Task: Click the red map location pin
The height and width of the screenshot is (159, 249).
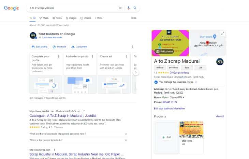Action: pos(207,43)
